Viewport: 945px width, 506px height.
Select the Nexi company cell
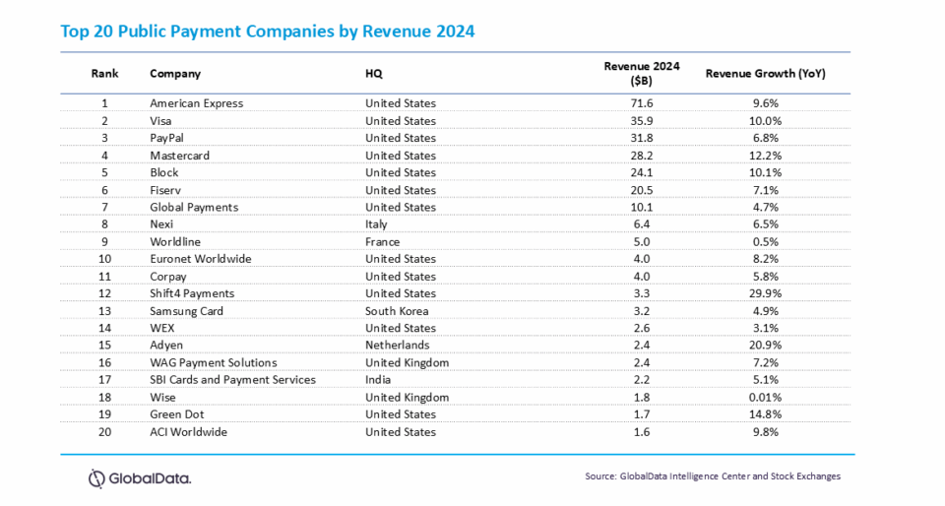coord(161,224)
